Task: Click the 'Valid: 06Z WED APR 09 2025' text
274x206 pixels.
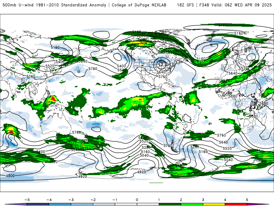Action: [x=241, y=5]
